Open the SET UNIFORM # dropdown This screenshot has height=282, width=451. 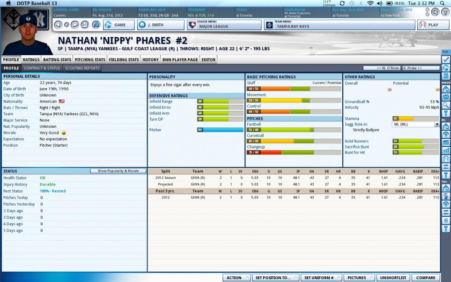pyautogui.click(x=321, y=278)
